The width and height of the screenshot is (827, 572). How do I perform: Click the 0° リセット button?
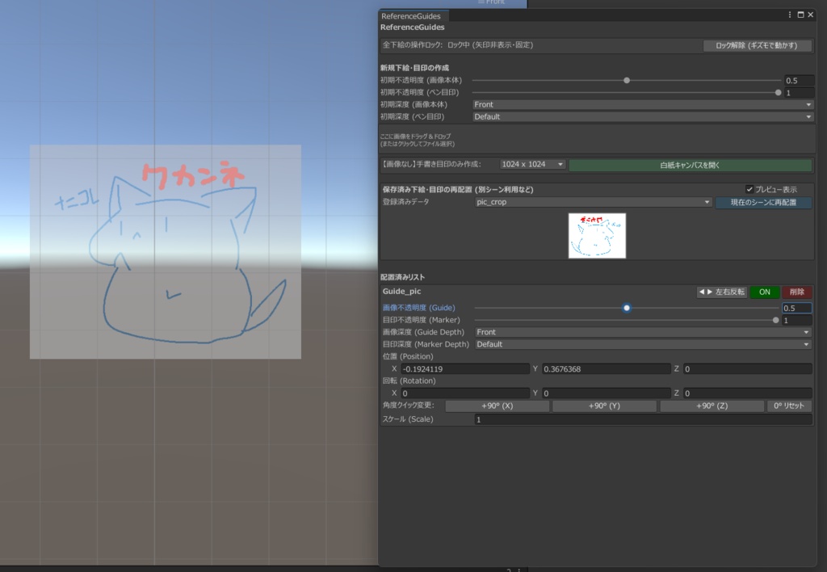(x=789, y=406)
